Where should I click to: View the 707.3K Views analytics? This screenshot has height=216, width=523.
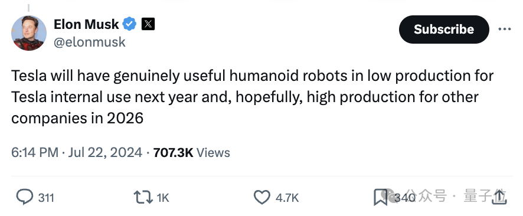click(192, 152)
